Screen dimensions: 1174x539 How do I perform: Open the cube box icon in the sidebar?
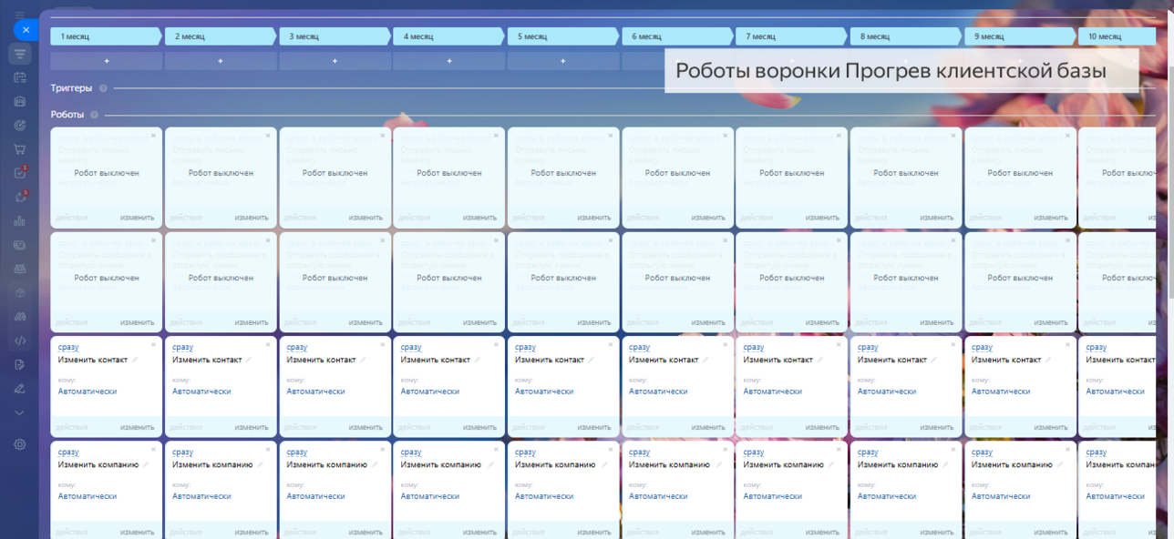point(19,293)
